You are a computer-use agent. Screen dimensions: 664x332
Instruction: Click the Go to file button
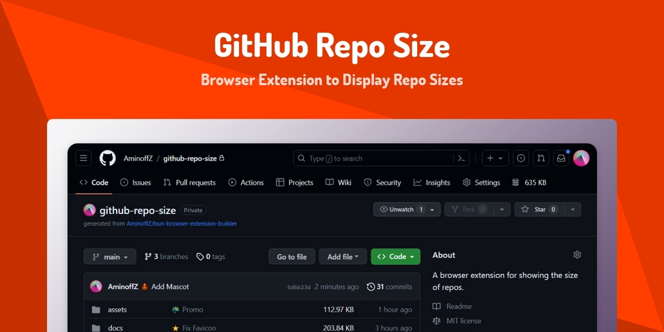coord(292,257)
